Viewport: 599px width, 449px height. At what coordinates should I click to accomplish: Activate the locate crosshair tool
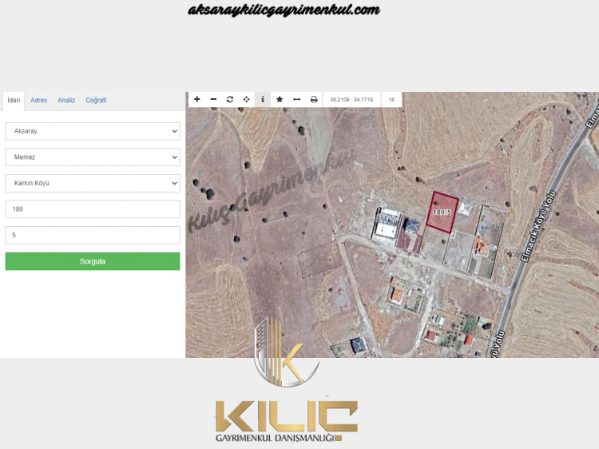pyautogui.click(x=247, y=99)
